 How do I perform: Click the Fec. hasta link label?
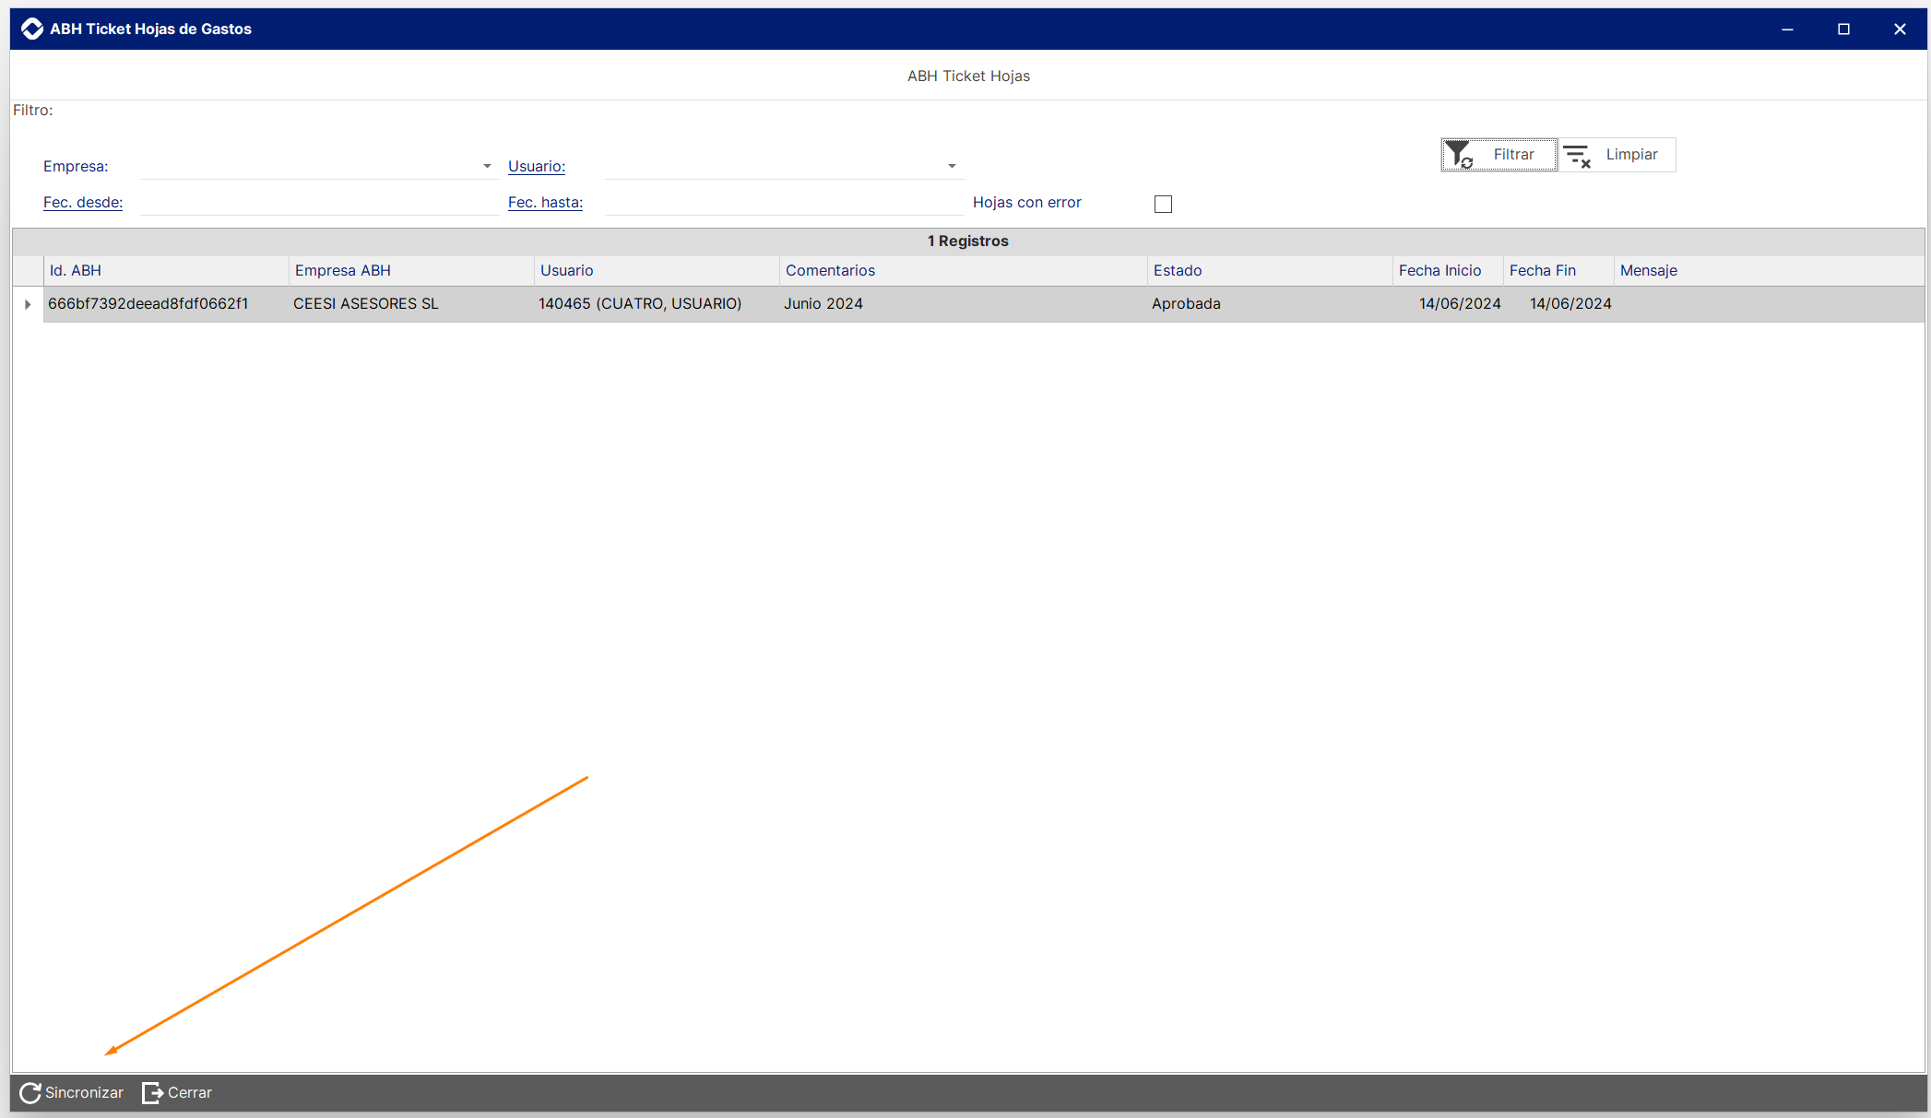pyautogui.click(x=545, y=202)
